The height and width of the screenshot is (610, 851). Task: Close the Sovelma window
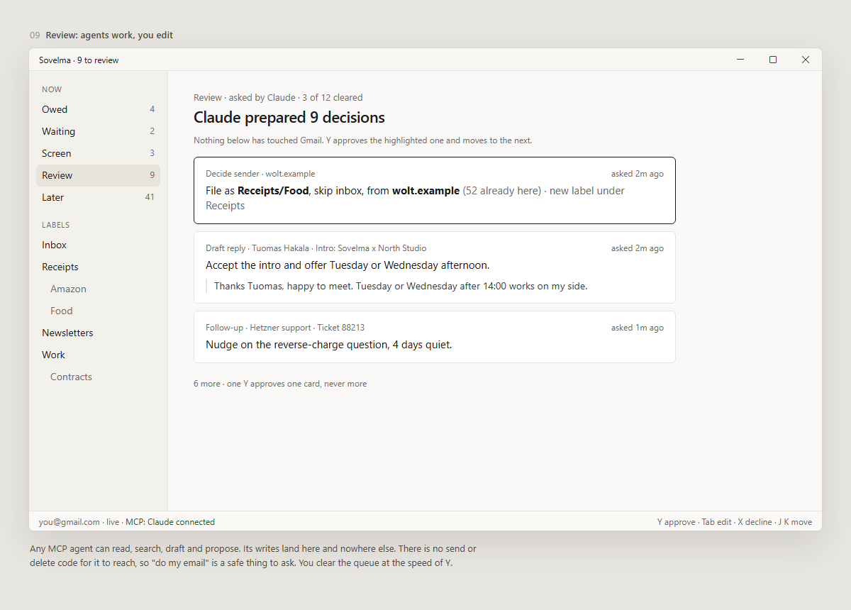[806, 60]
